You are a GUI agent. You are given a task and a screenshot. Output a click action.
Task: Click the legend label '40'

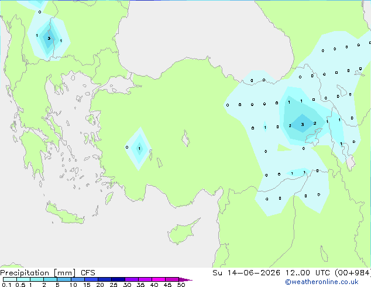pyautogui.click(x=154, y=285)
